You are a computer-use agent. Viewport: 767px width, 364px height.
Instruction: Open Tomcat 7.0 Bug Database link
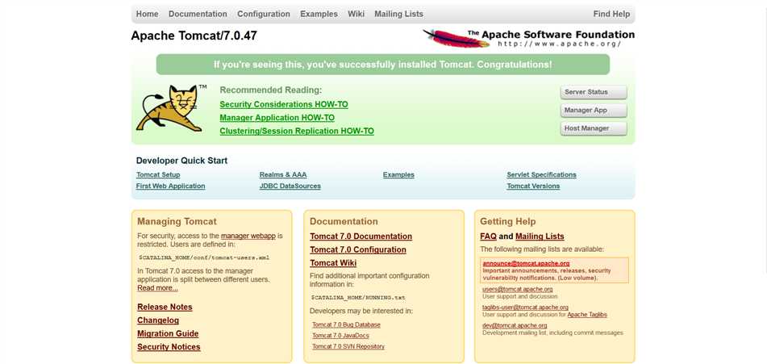[x=346, y=325]
